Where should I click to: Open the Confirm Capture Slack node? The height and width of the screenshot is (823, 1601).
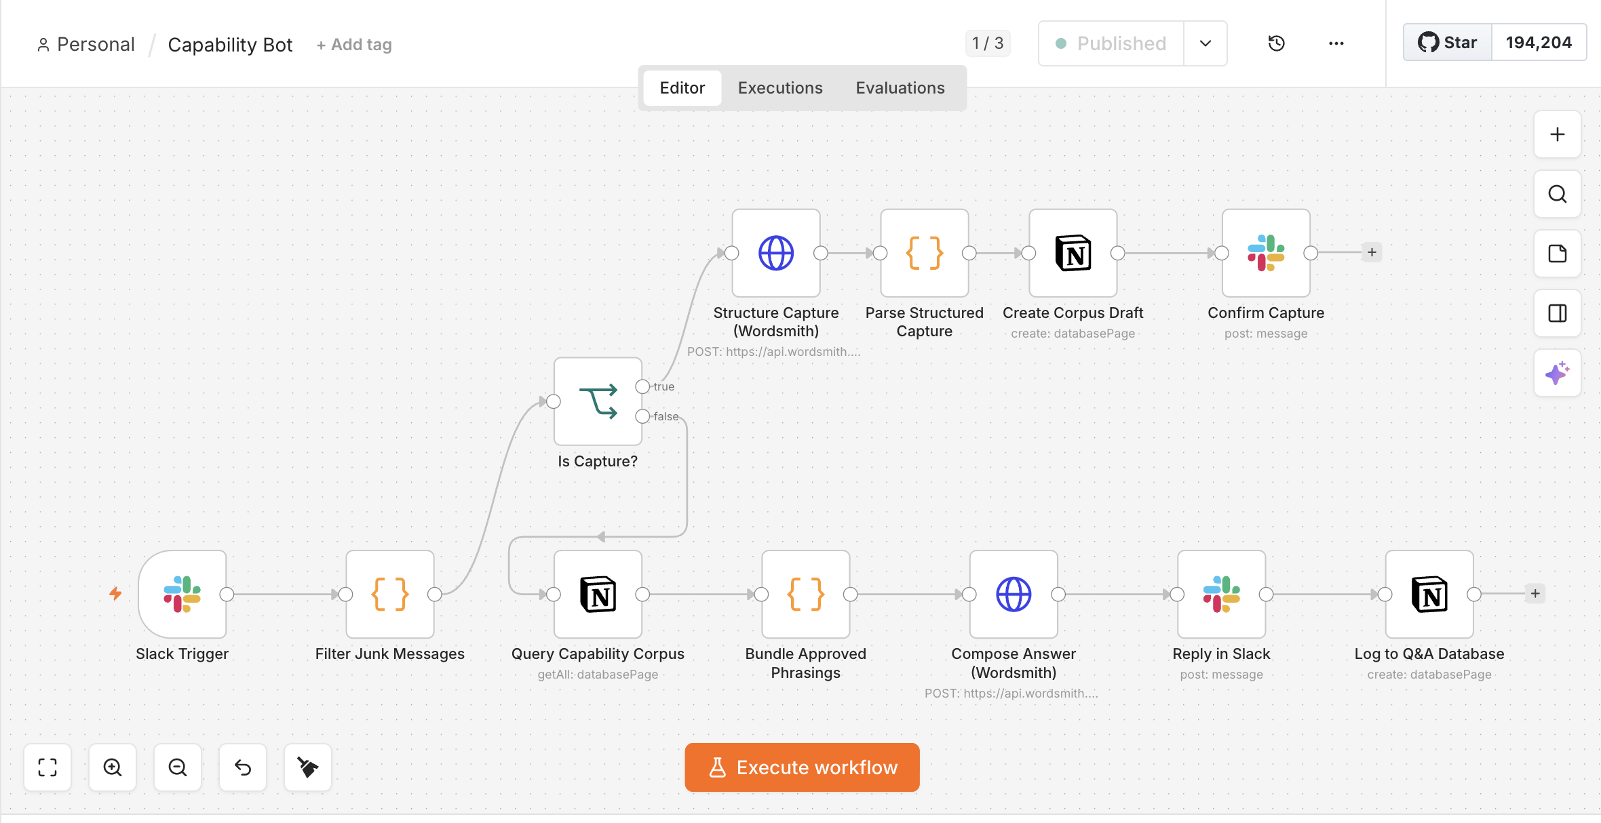[x=1266, y=253]
